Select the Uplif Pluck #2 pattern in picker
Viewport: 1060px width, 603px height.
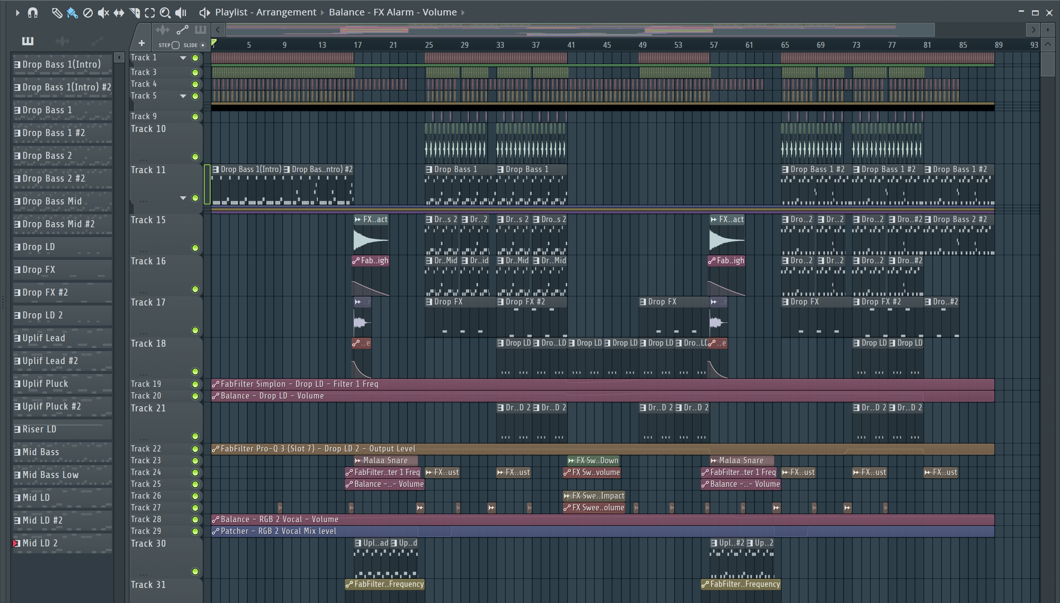(63, 406)
